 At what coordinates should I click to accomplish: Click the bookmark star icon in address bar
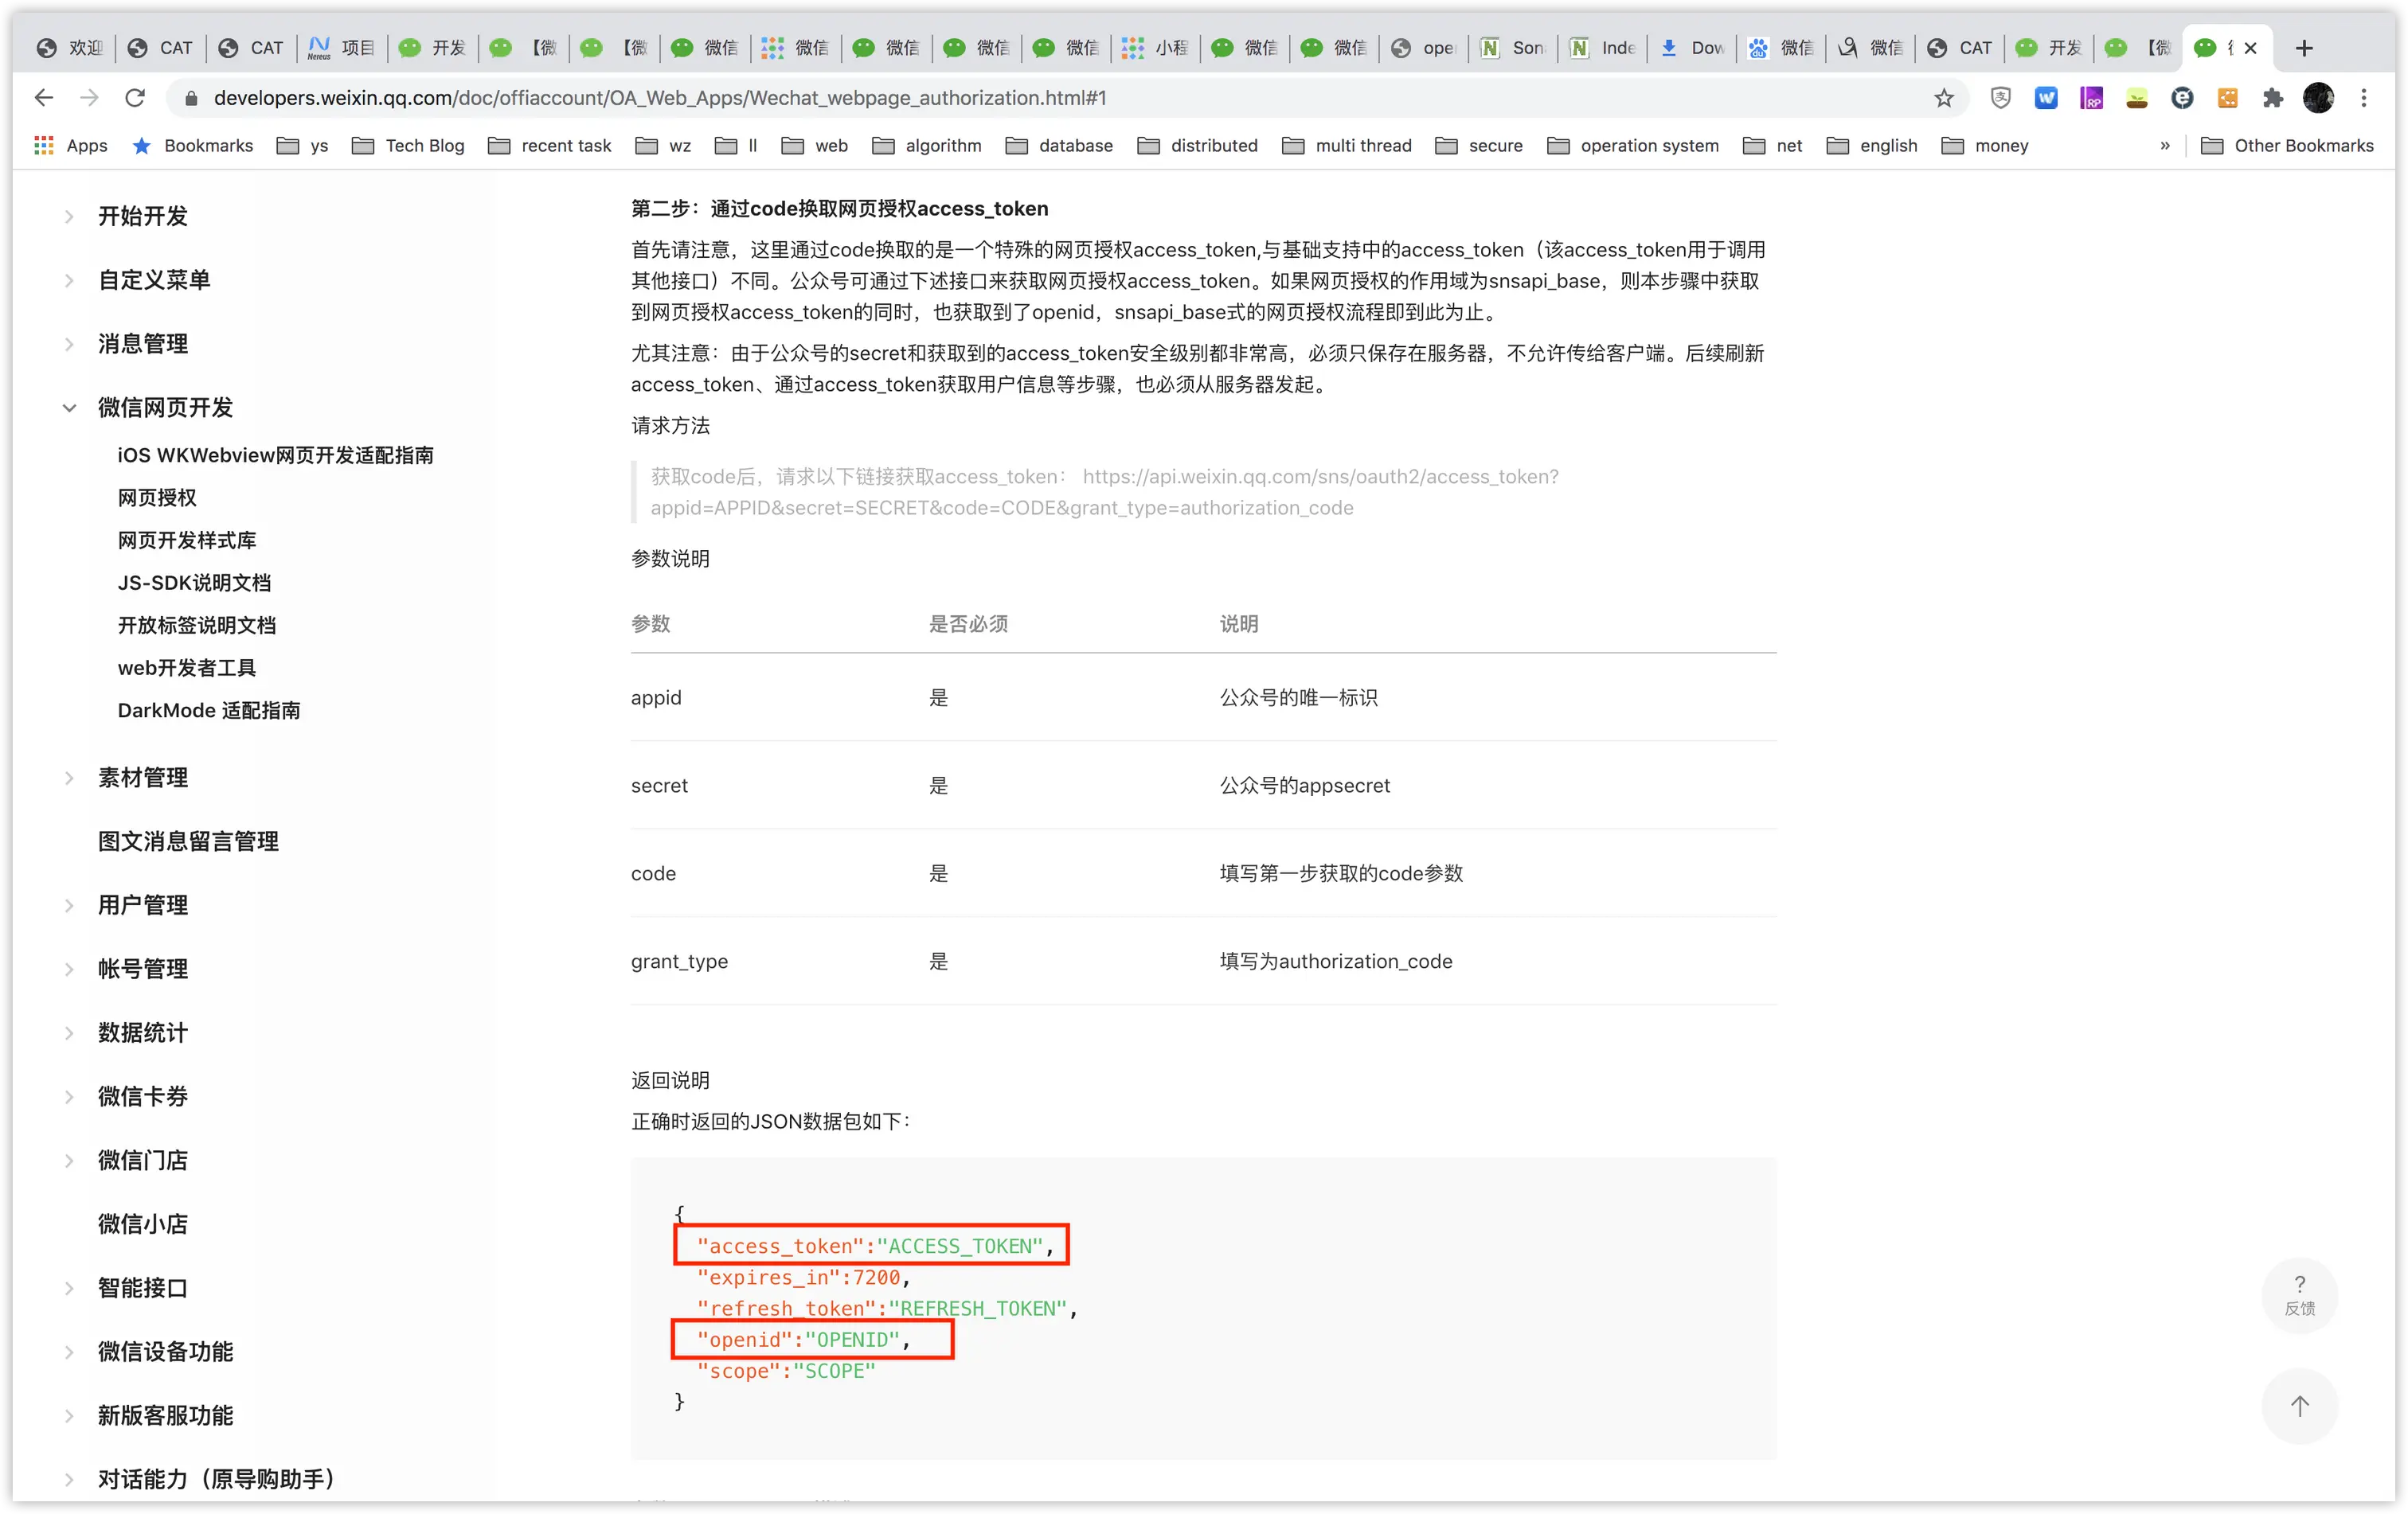point(1943,98)
